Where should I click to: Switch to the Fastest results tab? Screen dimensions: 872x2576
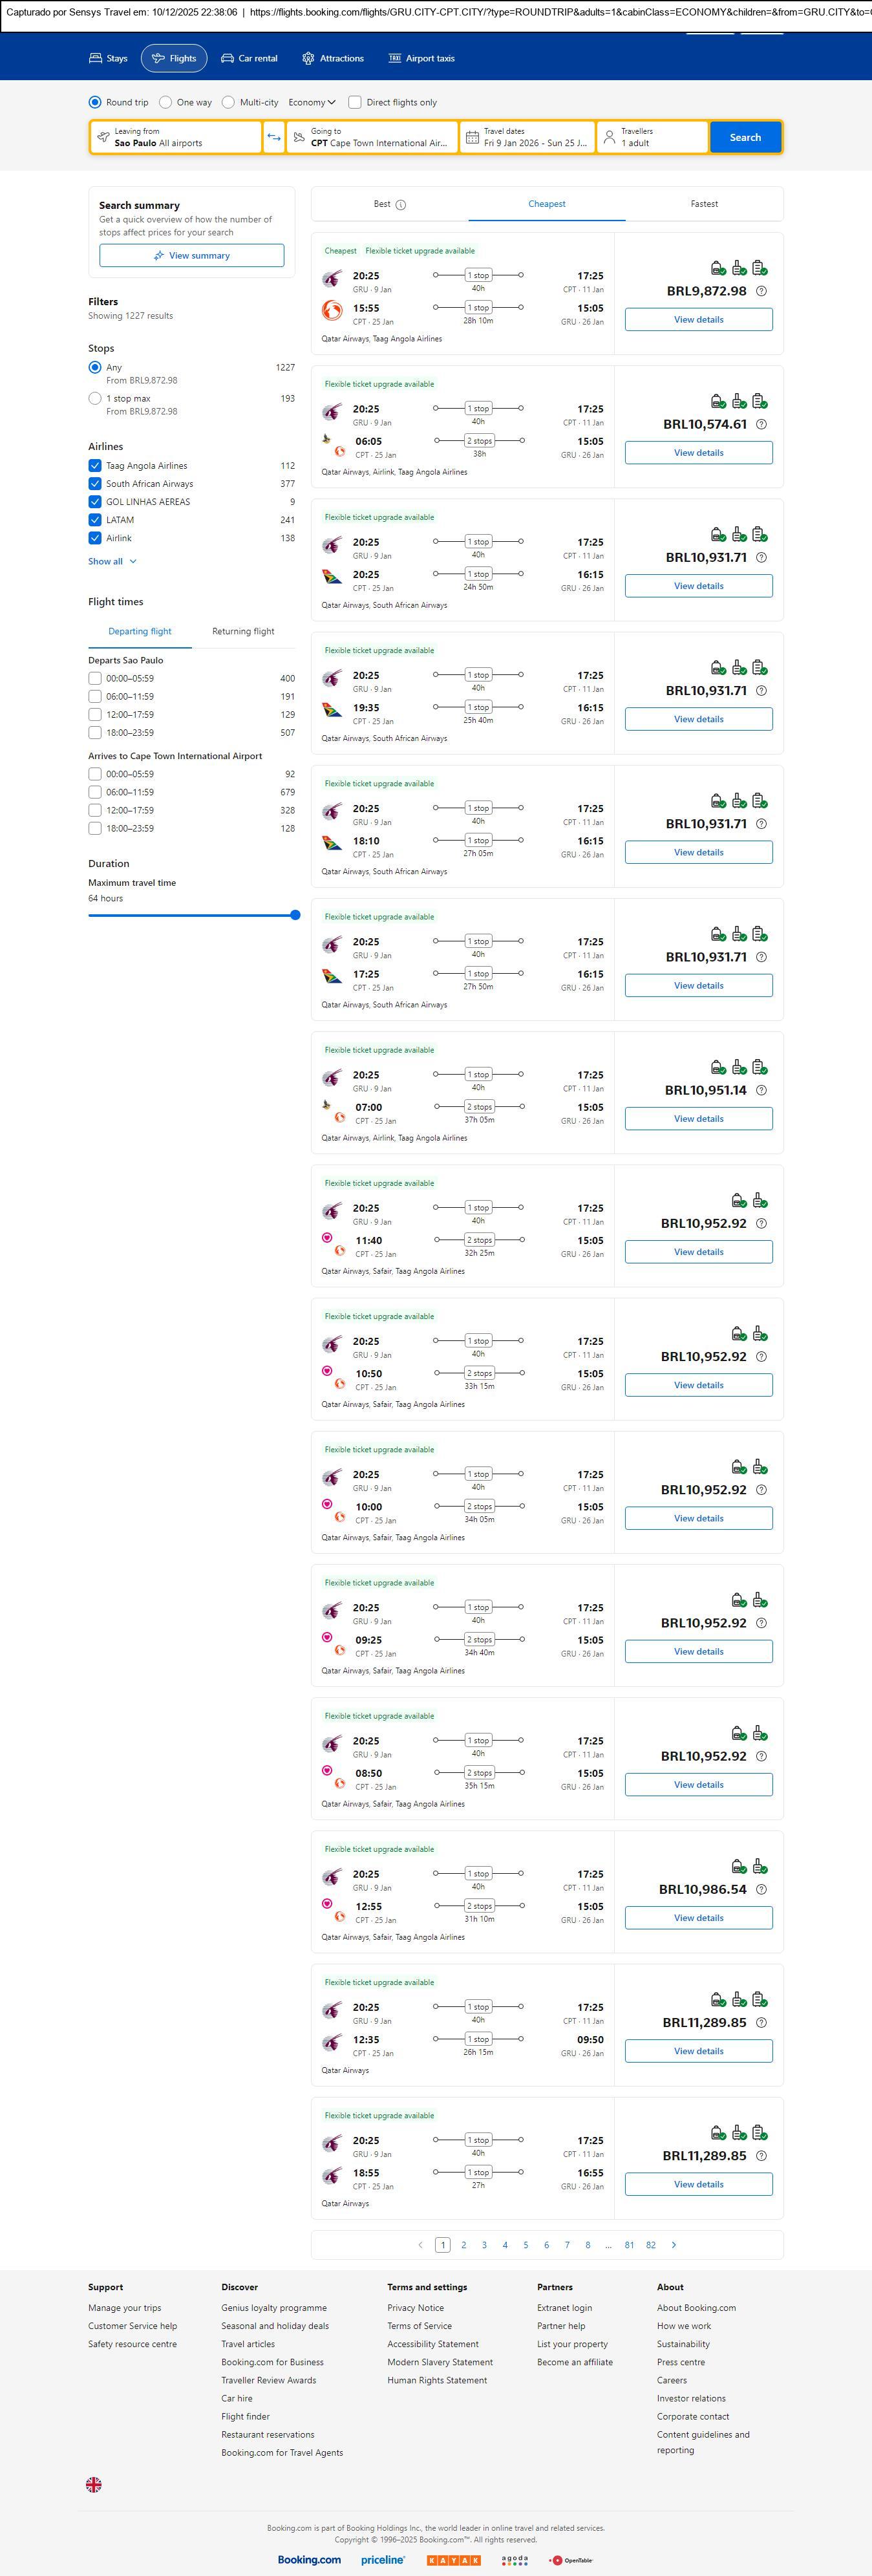[704, 204]
